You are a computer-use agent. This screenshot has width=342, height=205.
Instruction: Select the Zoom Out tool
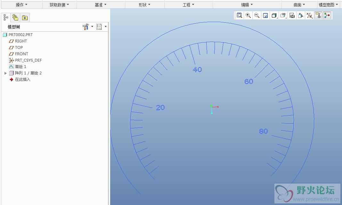tap(257, 15)
